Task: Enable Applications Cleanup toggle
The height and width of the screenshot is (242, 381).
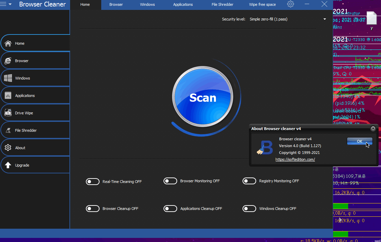Action: (170, 209)
